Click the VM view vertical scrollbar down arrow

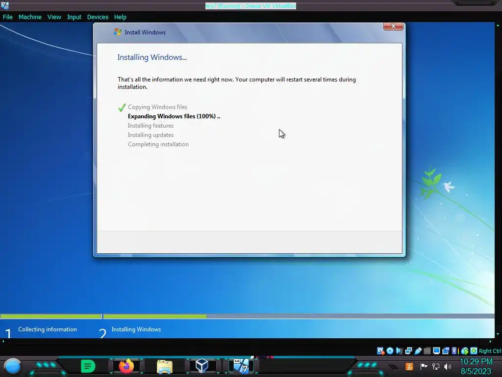pos(498,334)
